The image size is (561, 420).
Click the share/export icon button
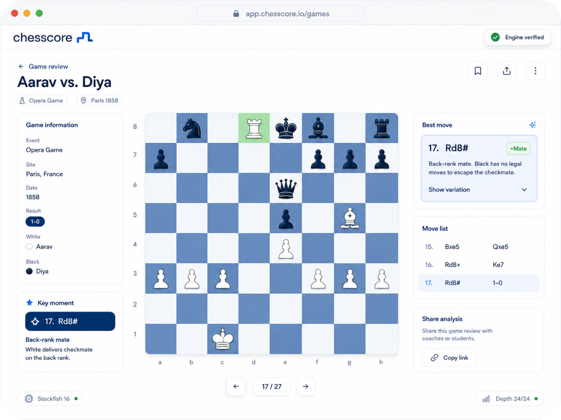pyautogui.click(x=507, y=71)
